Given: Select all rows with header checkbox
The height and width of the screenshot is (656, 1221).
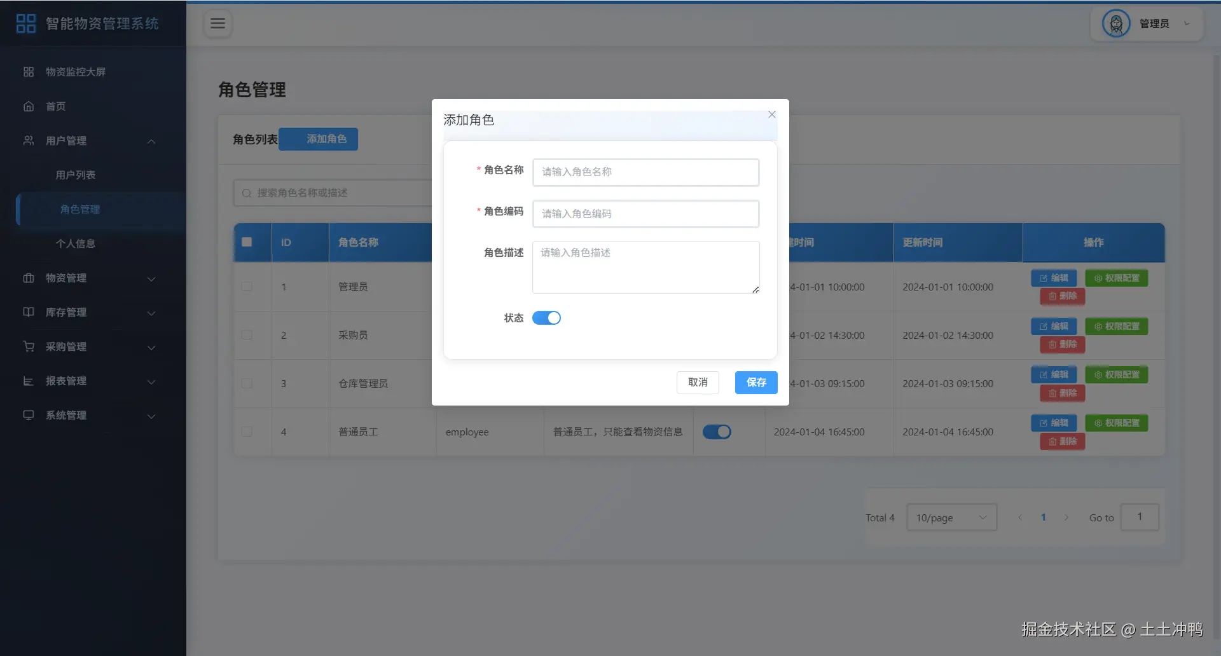Looking at the screenshot, I should click(247, 242).
